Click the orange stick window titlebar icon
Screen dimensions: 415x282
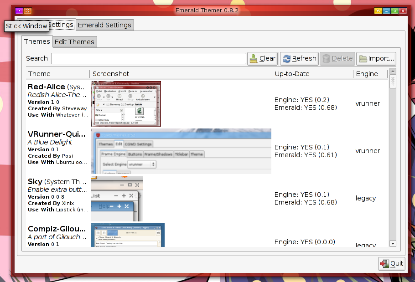coord(27,10)
